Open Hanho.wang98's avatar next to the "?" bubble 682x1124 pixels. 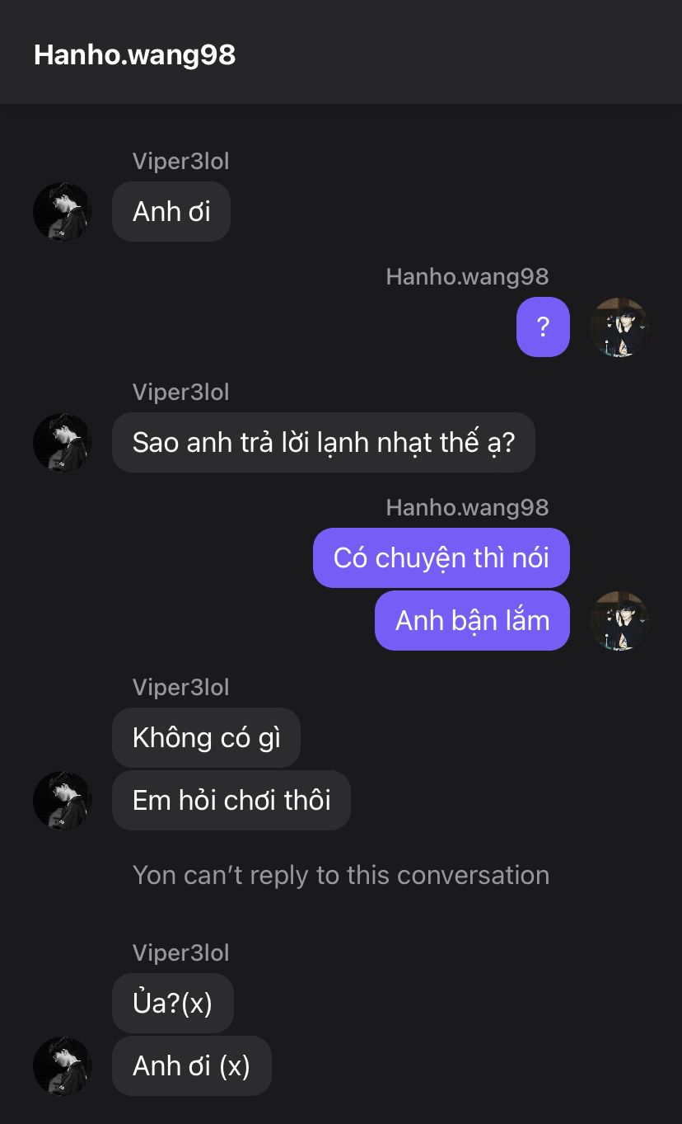point(619,327)
